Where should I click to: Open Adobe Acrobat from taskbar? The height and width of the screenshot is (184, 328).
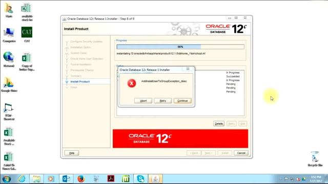click(x=111, y=179)
